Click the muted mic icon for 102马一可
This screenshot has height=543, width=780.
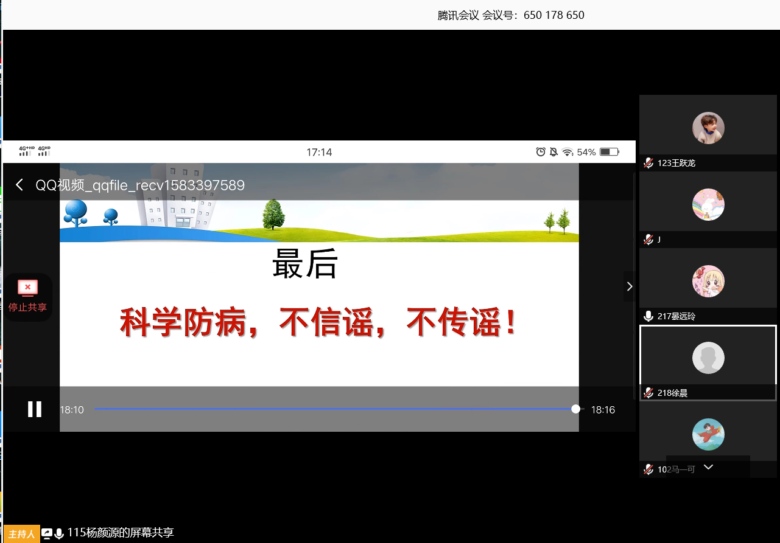point(648,469)
